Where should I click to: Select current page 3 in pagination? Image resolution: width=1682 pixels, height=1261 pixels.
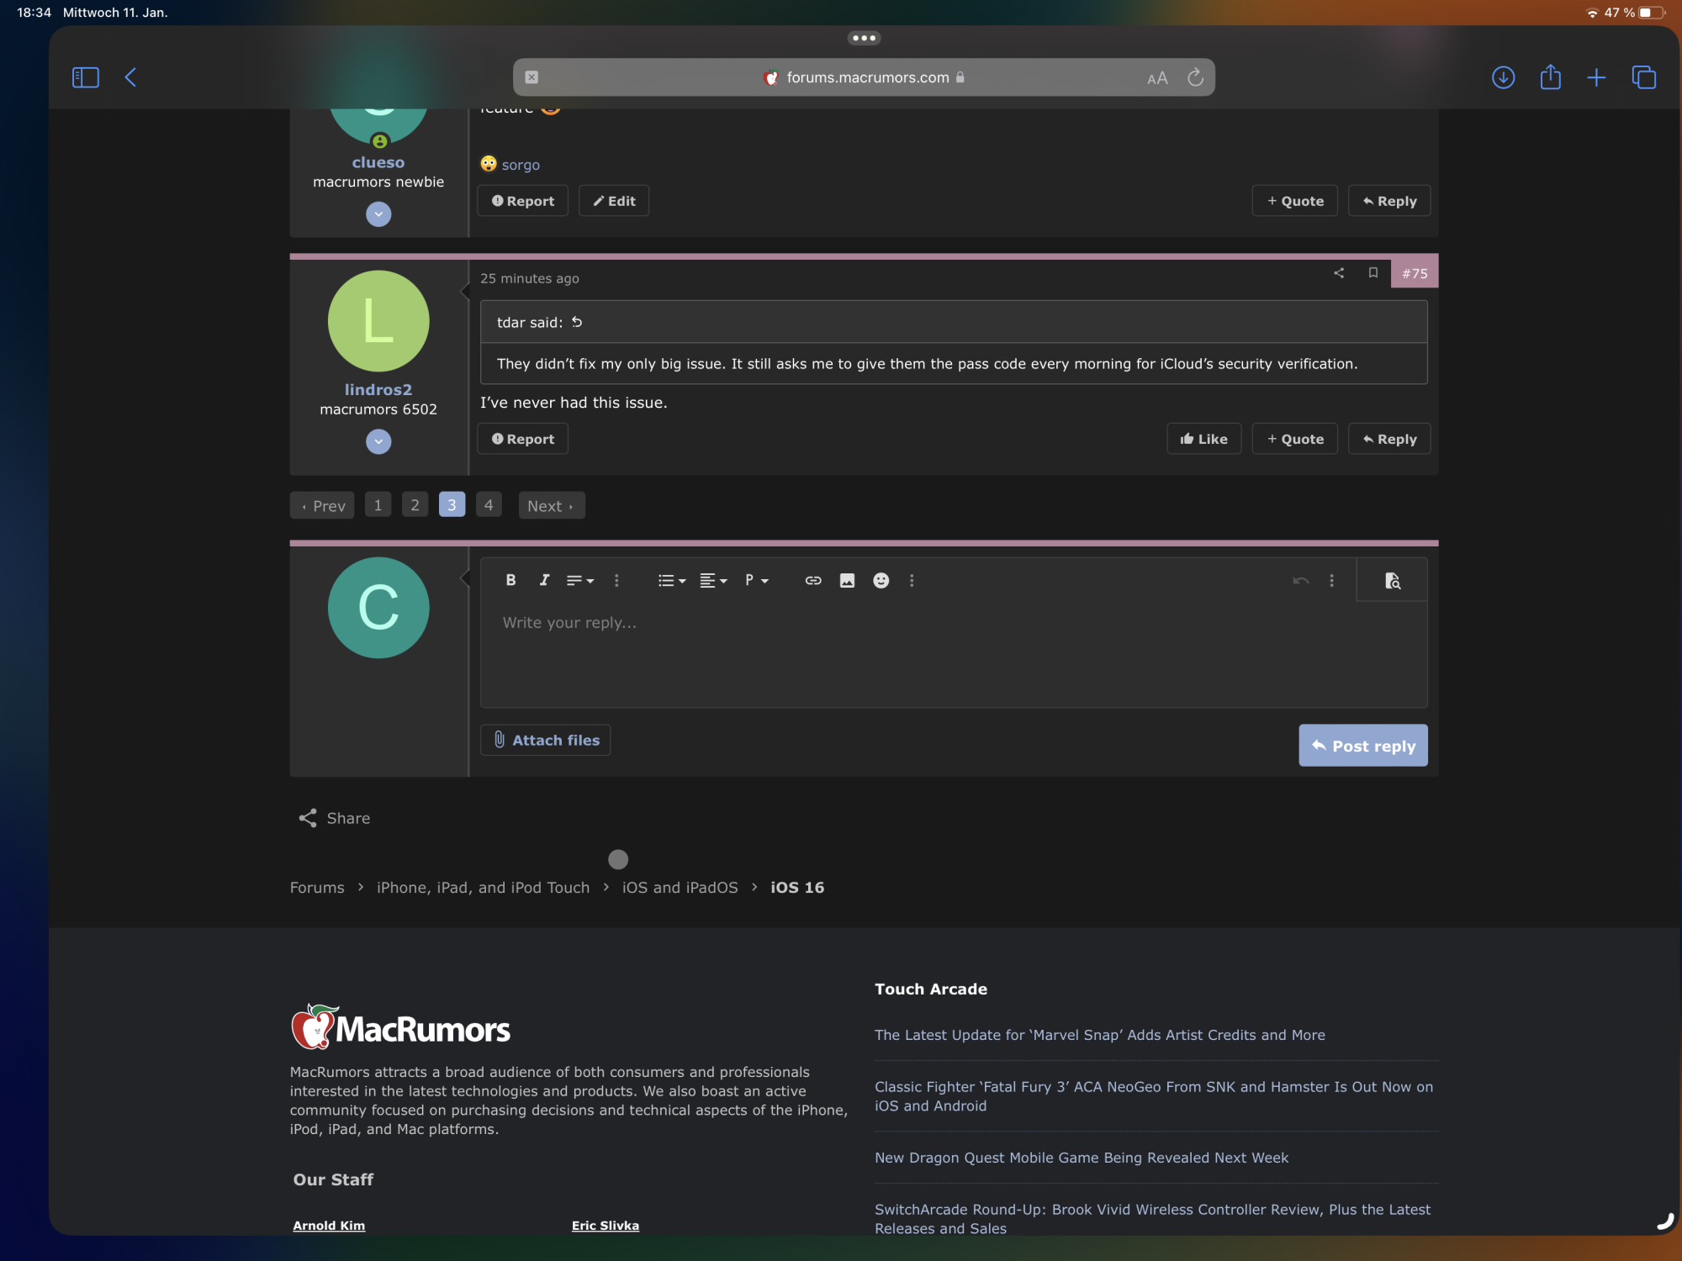coord(452,505)
